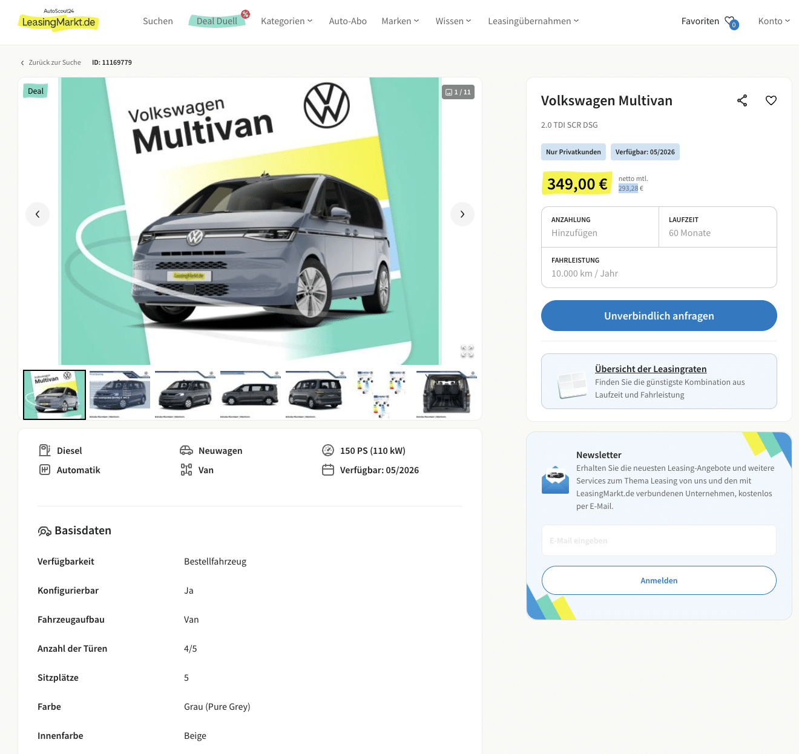
Task: Select the third thumbnail of the dark van
Action: (x=185, y=395)
